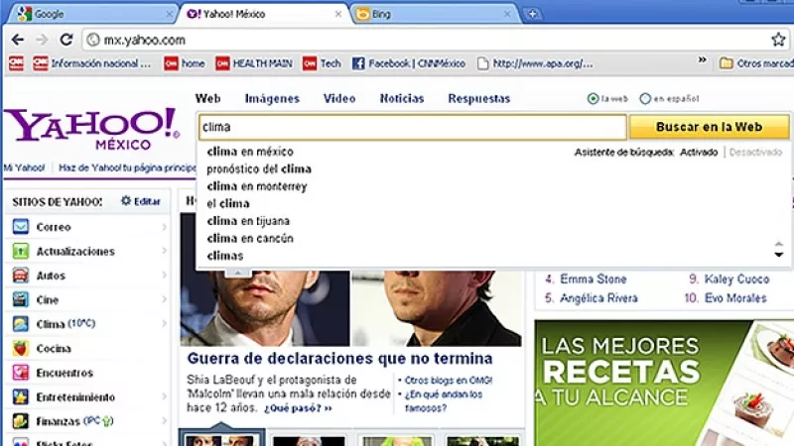Choose suggestion 'clima en tijuana'
This screenshot has height=446, width=794.
point(248,221)
